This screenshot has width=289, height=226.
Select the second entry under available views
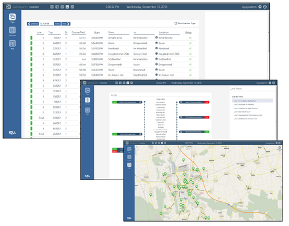[x=244, y=104]
